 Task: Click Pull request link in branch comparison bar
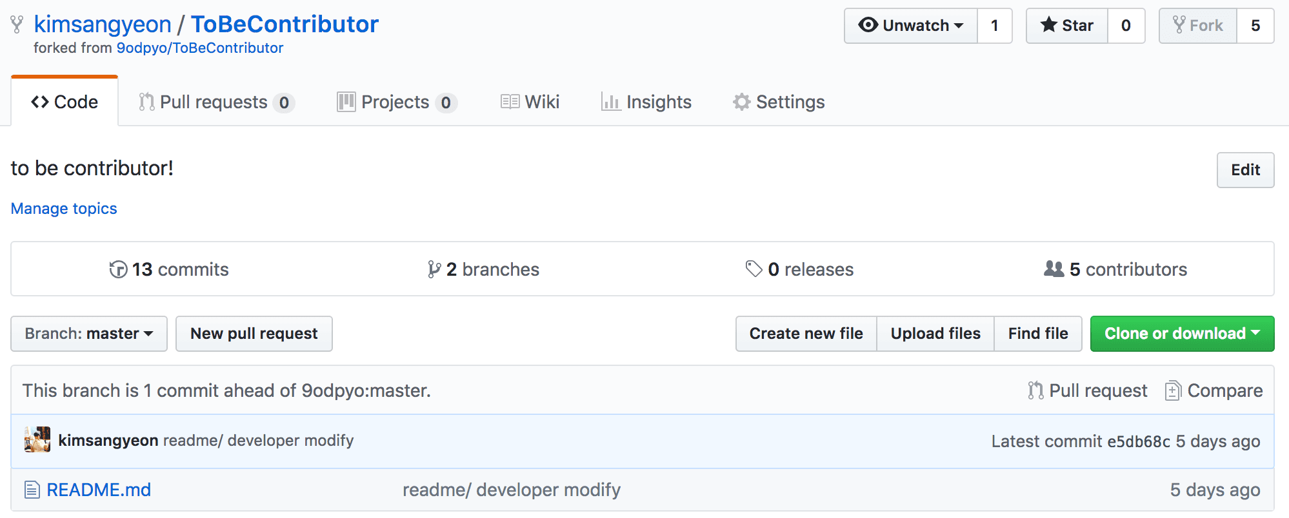1088,390
